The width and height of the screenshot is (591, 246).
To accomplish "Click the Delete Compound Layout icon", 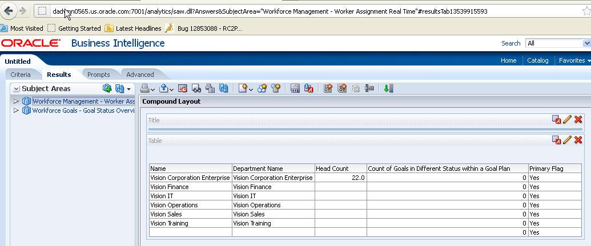I will click(355, 88).
